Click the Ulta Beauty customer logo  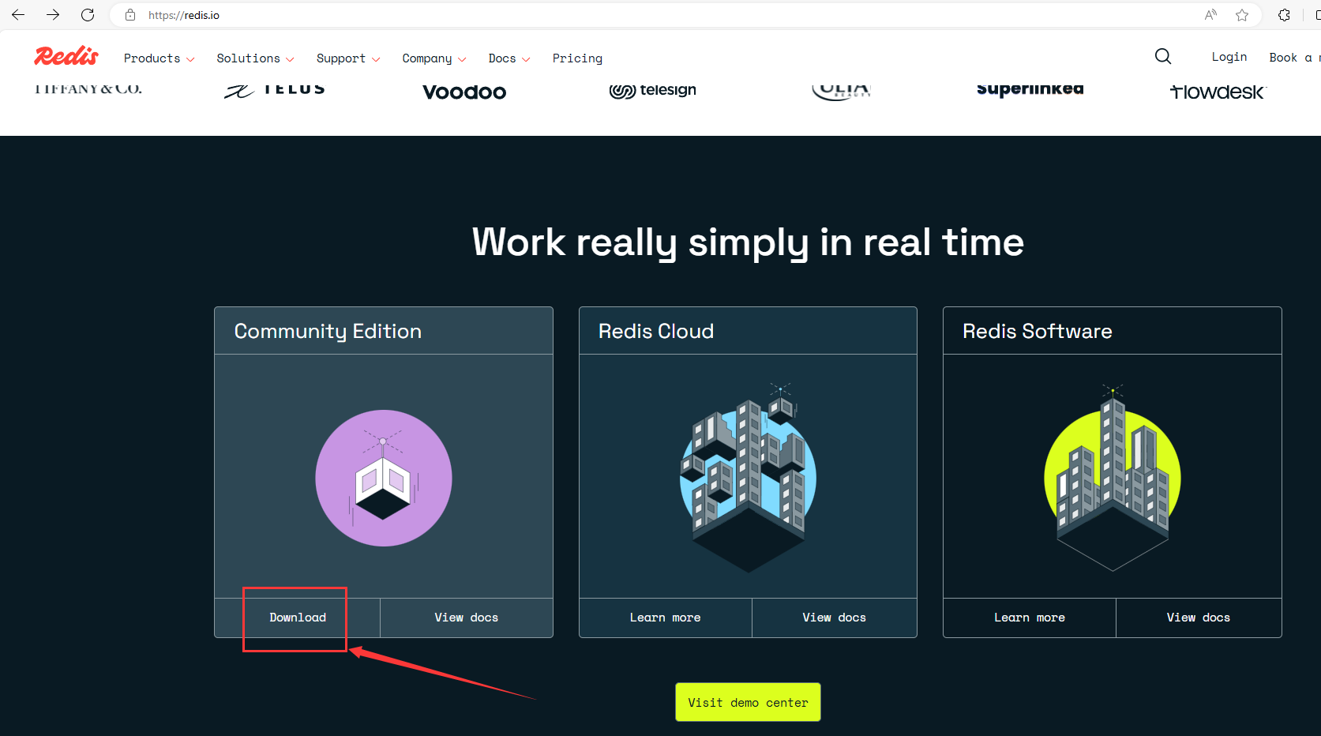pos(842,91)
